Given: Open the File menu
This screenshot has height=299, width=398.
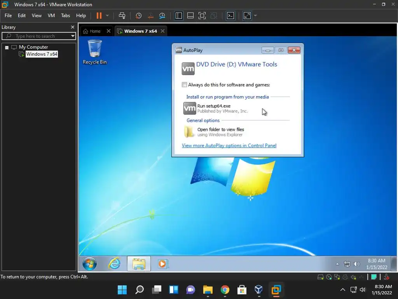Looking at the screenshot, I should click(8, 16).
